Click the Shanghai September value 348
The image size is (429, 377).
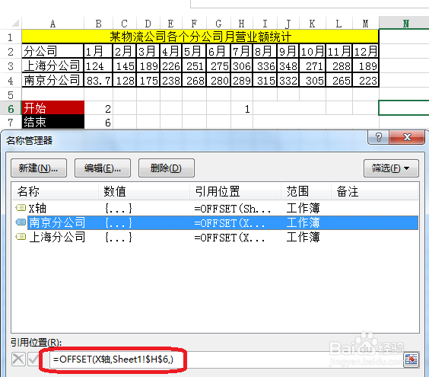click(288, 65)
